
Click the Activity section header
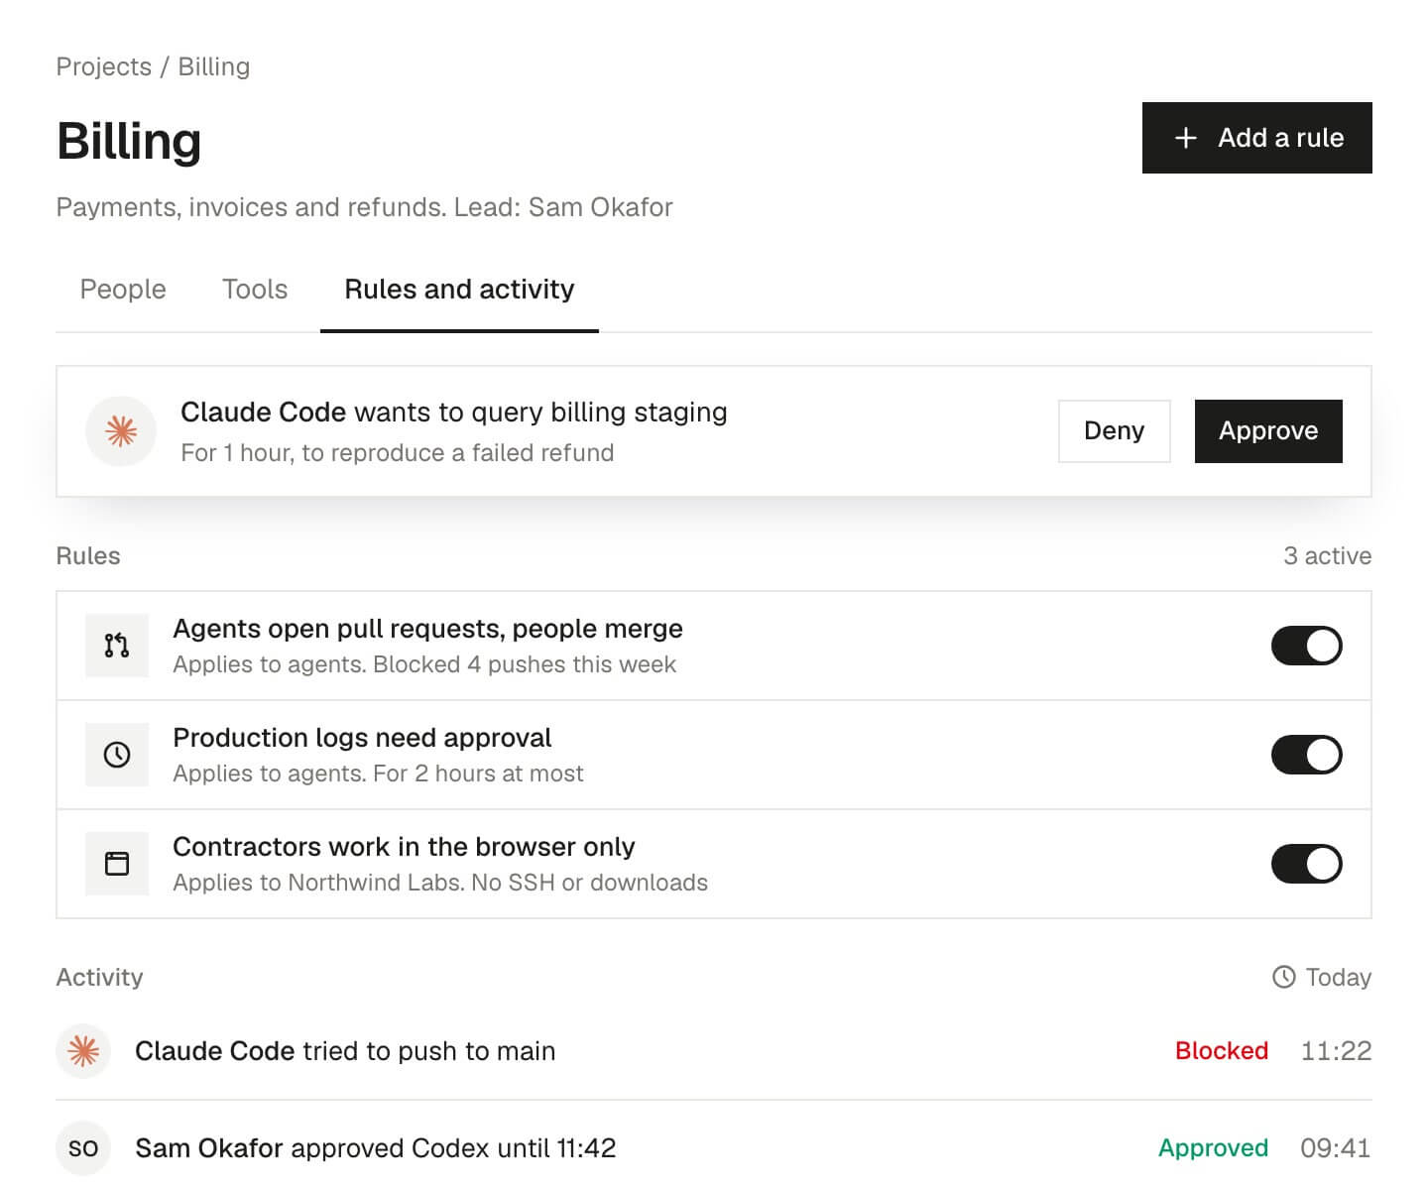point(99,977)
